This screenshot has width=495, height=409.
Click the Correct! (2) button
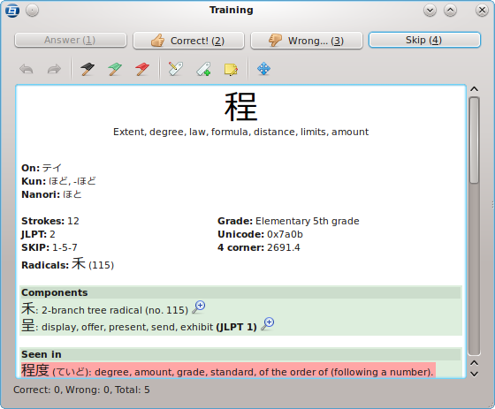pos(188,41)
